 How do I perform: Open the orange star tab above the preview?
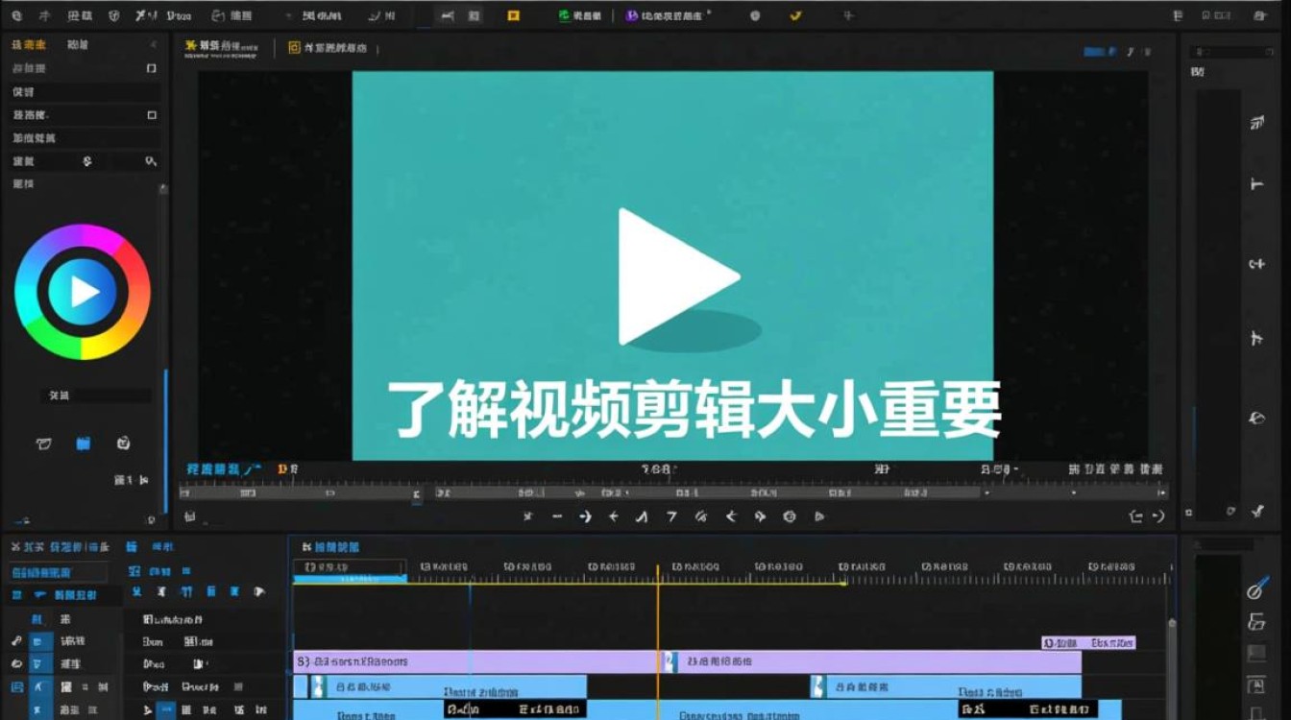[x=222, y=46]
